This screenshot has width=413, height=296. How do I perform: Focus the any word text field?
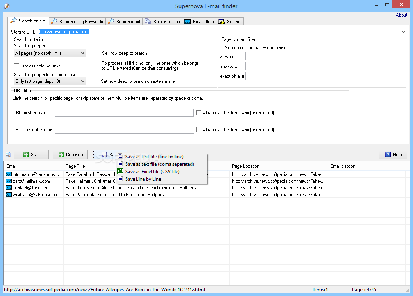(324, 66)
